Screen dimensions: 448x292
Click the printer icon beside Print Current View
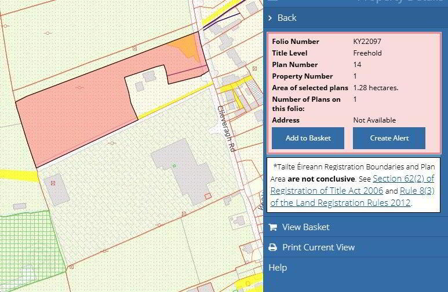point(273,247)
